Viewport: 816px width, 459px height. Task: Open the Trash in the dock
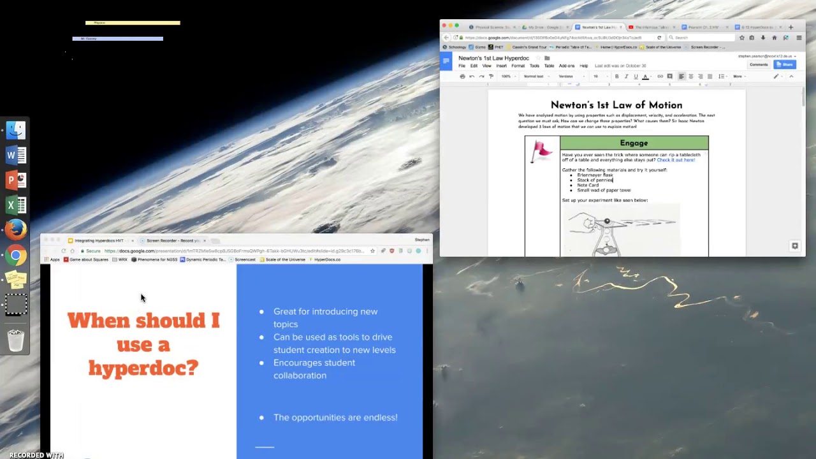[x=16, y=340]
